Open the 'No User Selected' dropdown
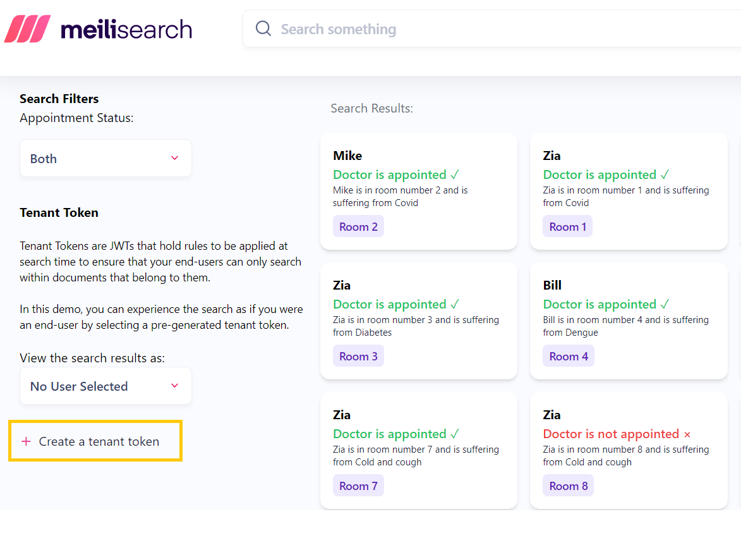This screenshot has height=533, width=748. click(106, 386)
